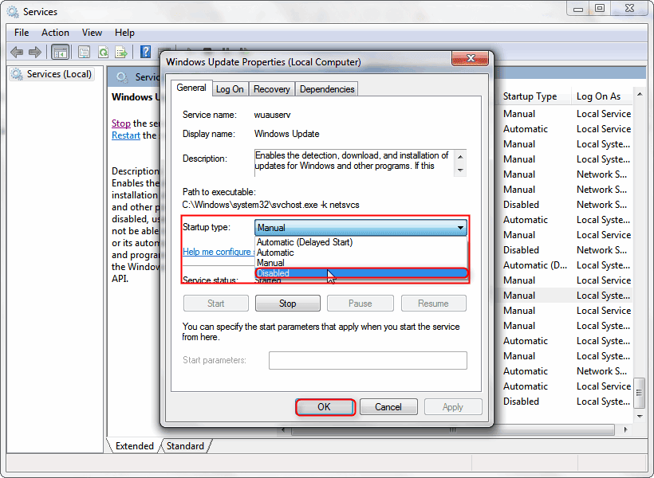Click the Forward arrow in Services toolbar

35,53
